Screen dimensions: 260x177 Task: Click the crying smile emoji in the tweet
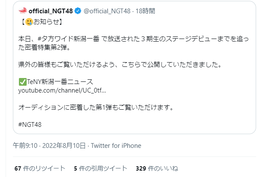[29, 22]
